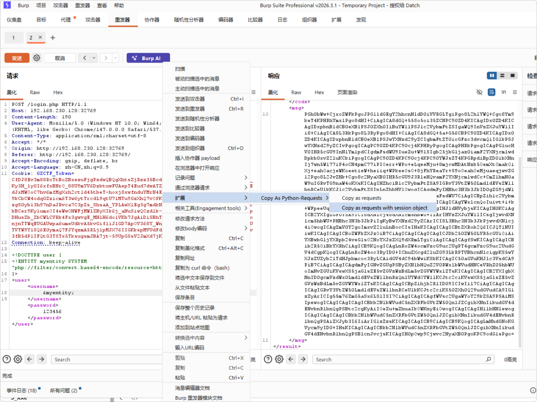Jump to previous search match in response
The height and width of the screenshot is (402, 537).
(x=291, y=359)
